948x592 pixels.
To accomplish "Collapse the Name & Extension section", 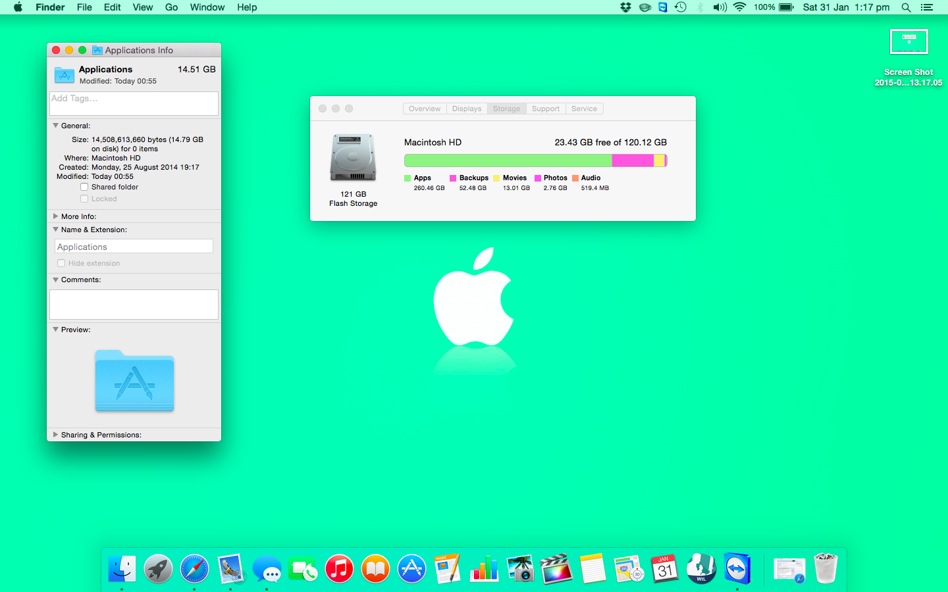I will 55,229.
